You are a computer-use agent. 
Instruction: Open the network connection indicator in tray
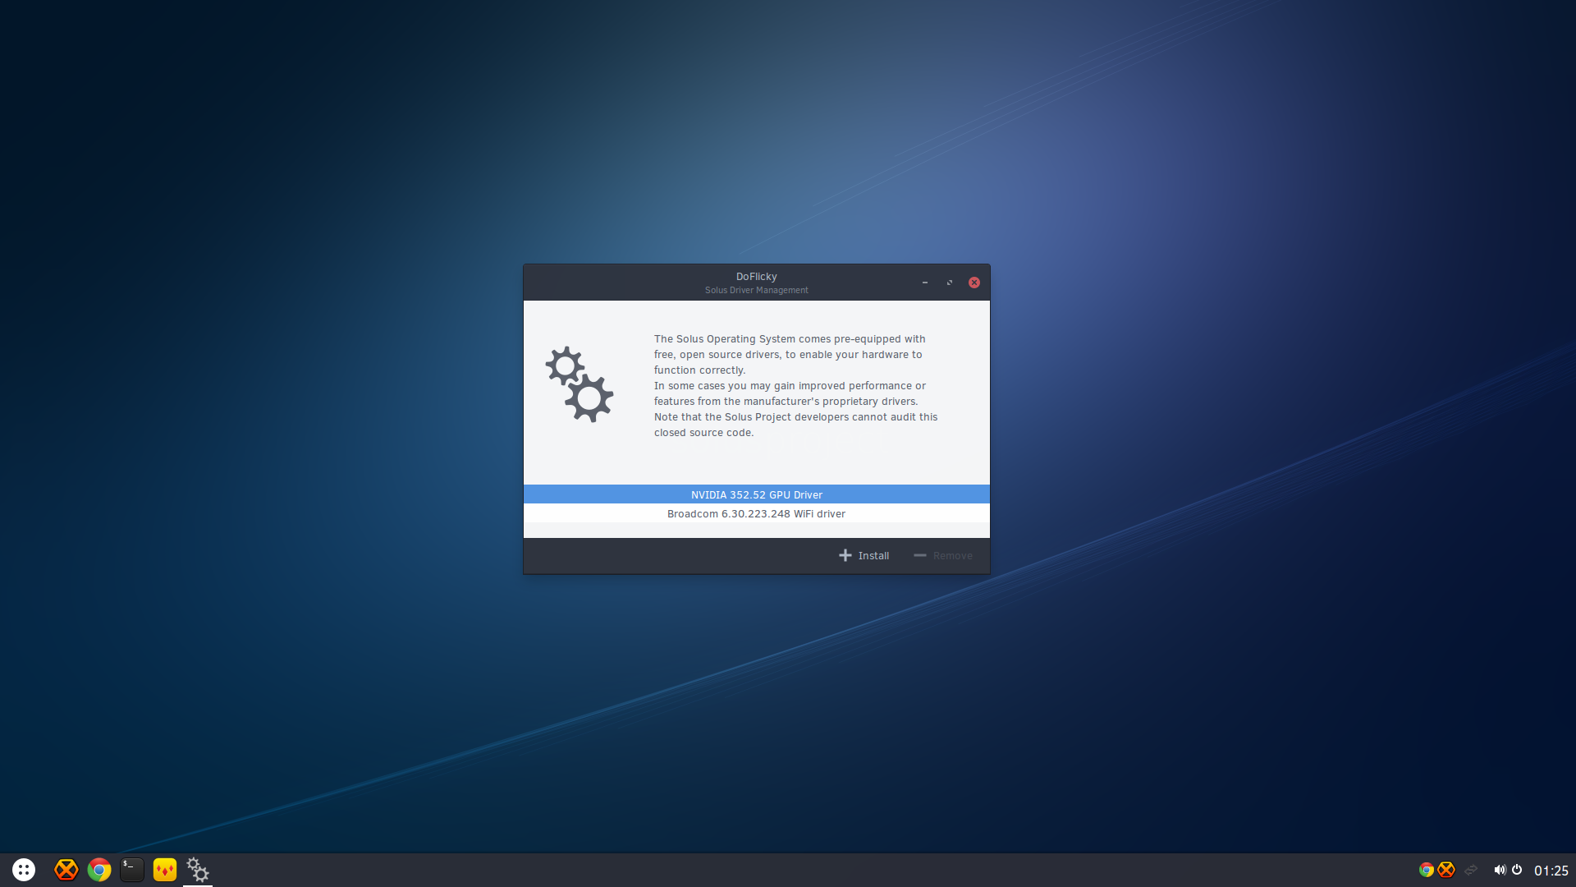[x=1471, y=870]
